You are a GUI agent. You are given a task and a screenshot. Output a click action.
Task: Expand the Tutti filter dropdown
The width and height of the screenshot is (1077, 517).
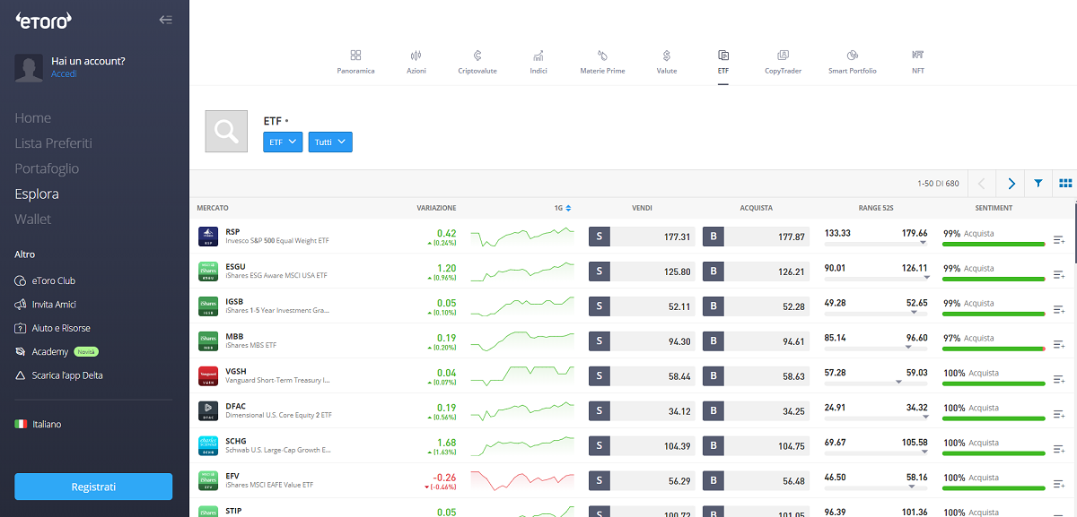pos(330,142)
